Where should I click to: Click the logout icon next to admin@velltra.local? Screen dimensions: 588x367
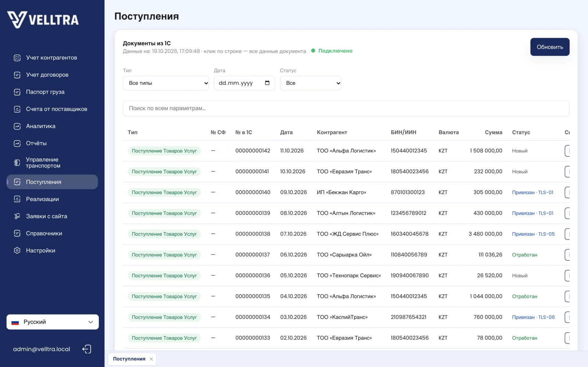click(x=87, y=349)
